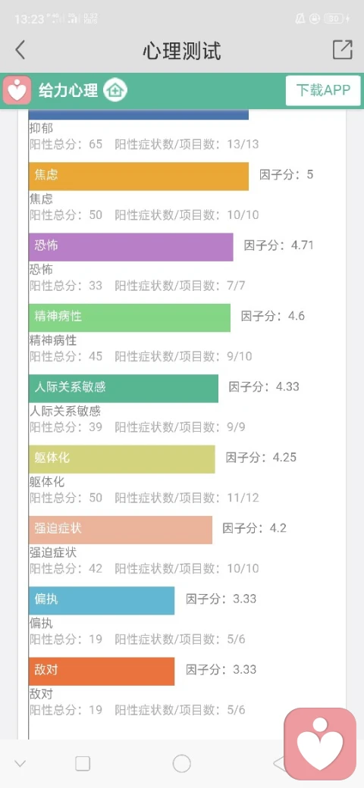Select the orange 焦虑 bar
Image resolution: width=364 pixels, height=788 pixels.
click(x=139, y=177)
